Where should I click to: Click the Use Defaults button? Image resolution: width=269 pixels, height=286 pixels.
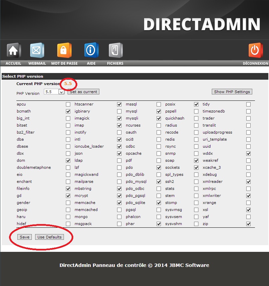click(50, 237)
